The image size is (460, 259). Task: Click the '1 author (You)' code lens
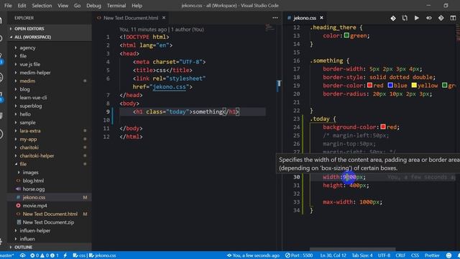(x=187, y=29)
